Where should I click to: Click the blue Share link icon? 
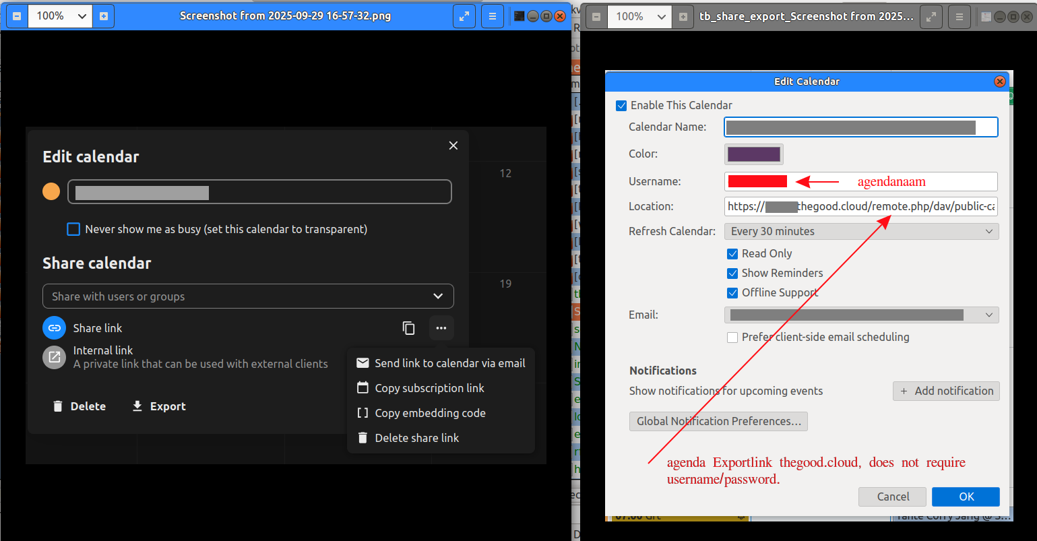click(54, 328)
